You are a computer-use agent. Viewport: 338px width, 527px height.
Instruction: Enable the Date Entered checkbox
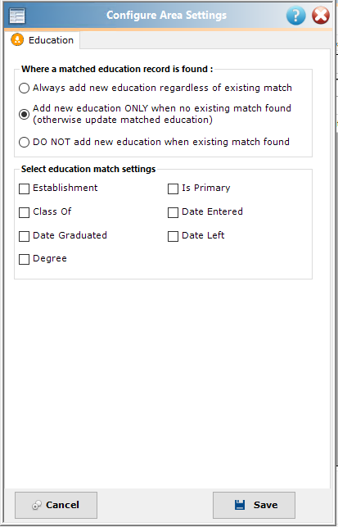[173, 212]
